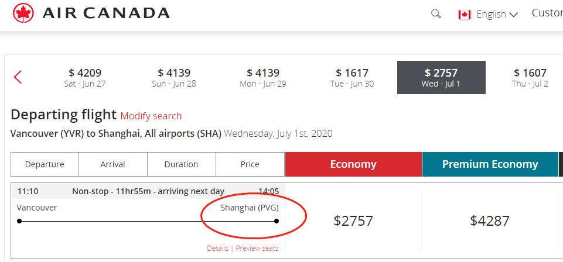The height and width of the screenshot is (262, 563).
Task: Open flight Details link
Action: pyautogui.click(x=217, y=249)
